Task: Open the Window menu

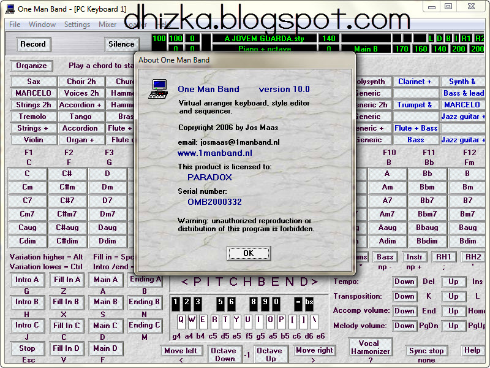Action: pos(42,25)
